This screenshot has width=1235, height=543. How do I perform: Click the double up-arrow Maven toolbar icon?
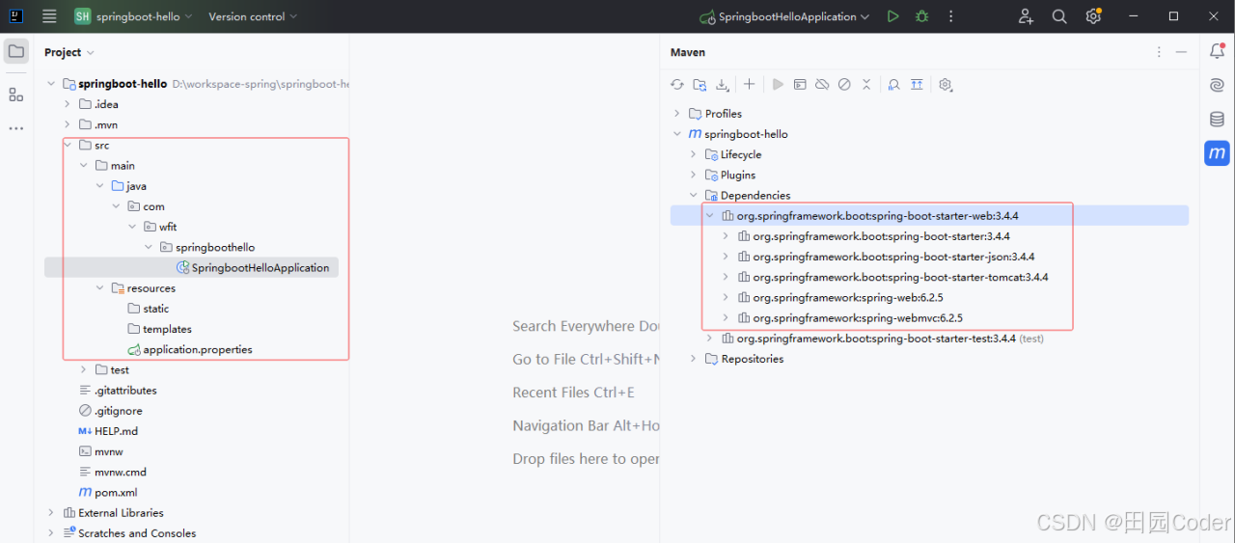917,85
